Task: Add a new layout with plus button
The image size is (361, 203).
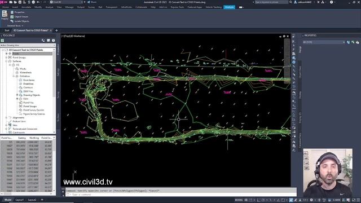Action: [42, 200]
